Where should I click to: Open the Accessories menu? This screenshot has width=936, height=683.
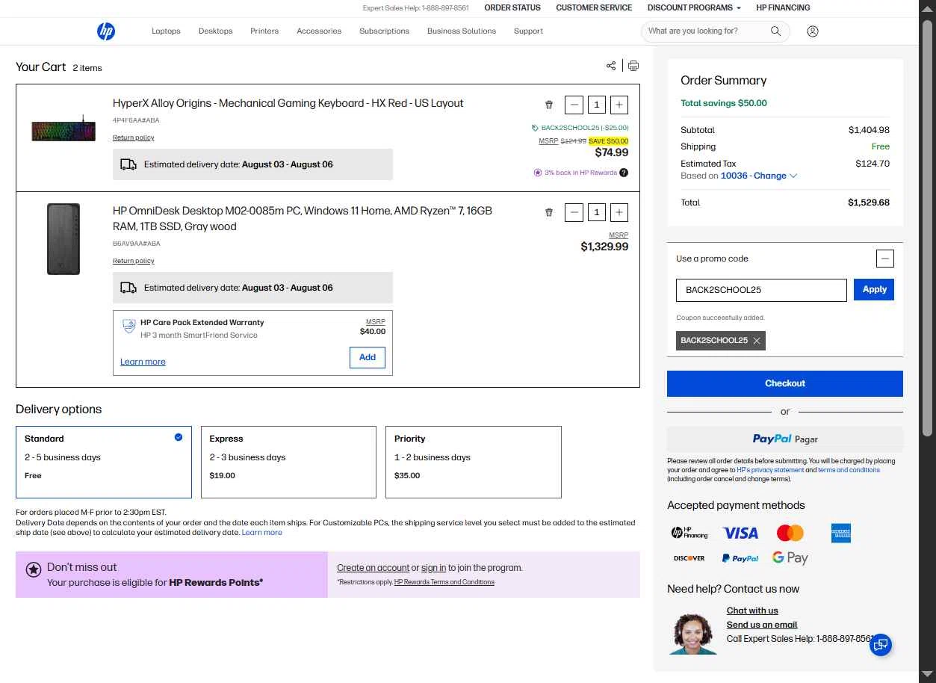point(319,31)
